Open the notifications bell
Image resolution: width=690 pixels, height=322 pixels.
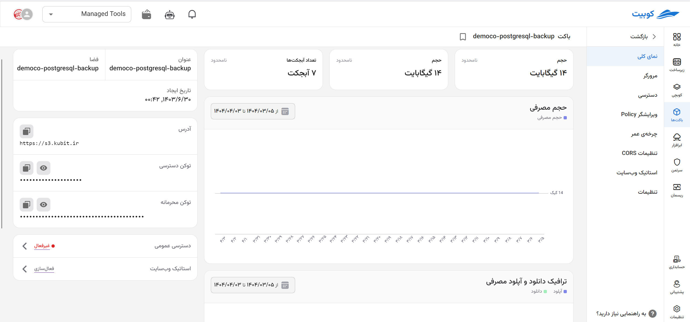point(192,14)
